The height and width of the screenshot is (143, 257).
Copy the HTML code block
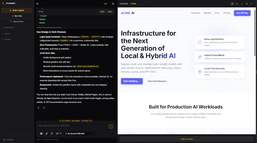pos(110,12)
